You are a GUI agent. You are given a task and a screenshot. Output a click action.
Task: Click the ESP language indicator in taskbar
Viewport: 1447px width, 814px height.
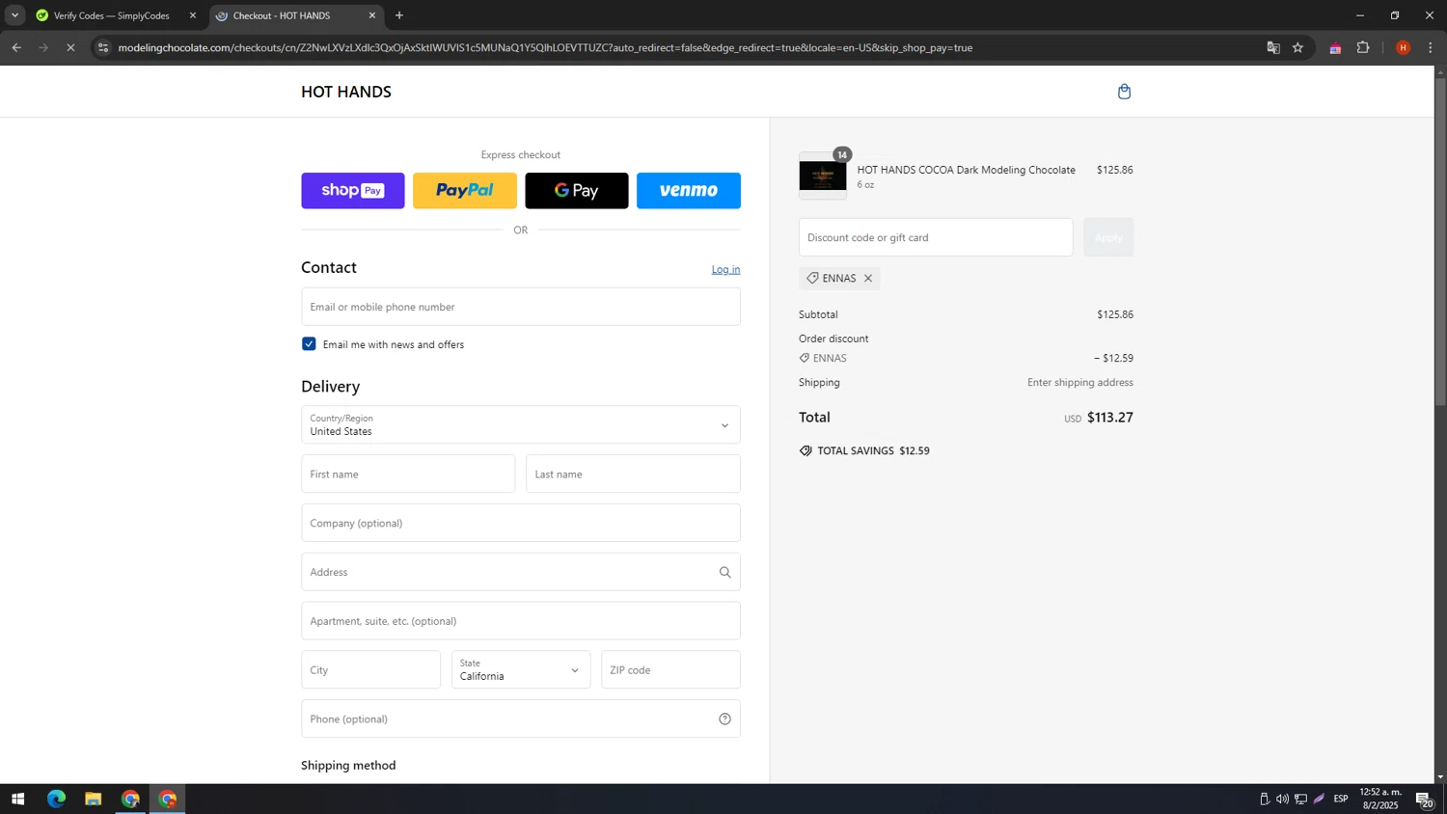pos(1341,800)
